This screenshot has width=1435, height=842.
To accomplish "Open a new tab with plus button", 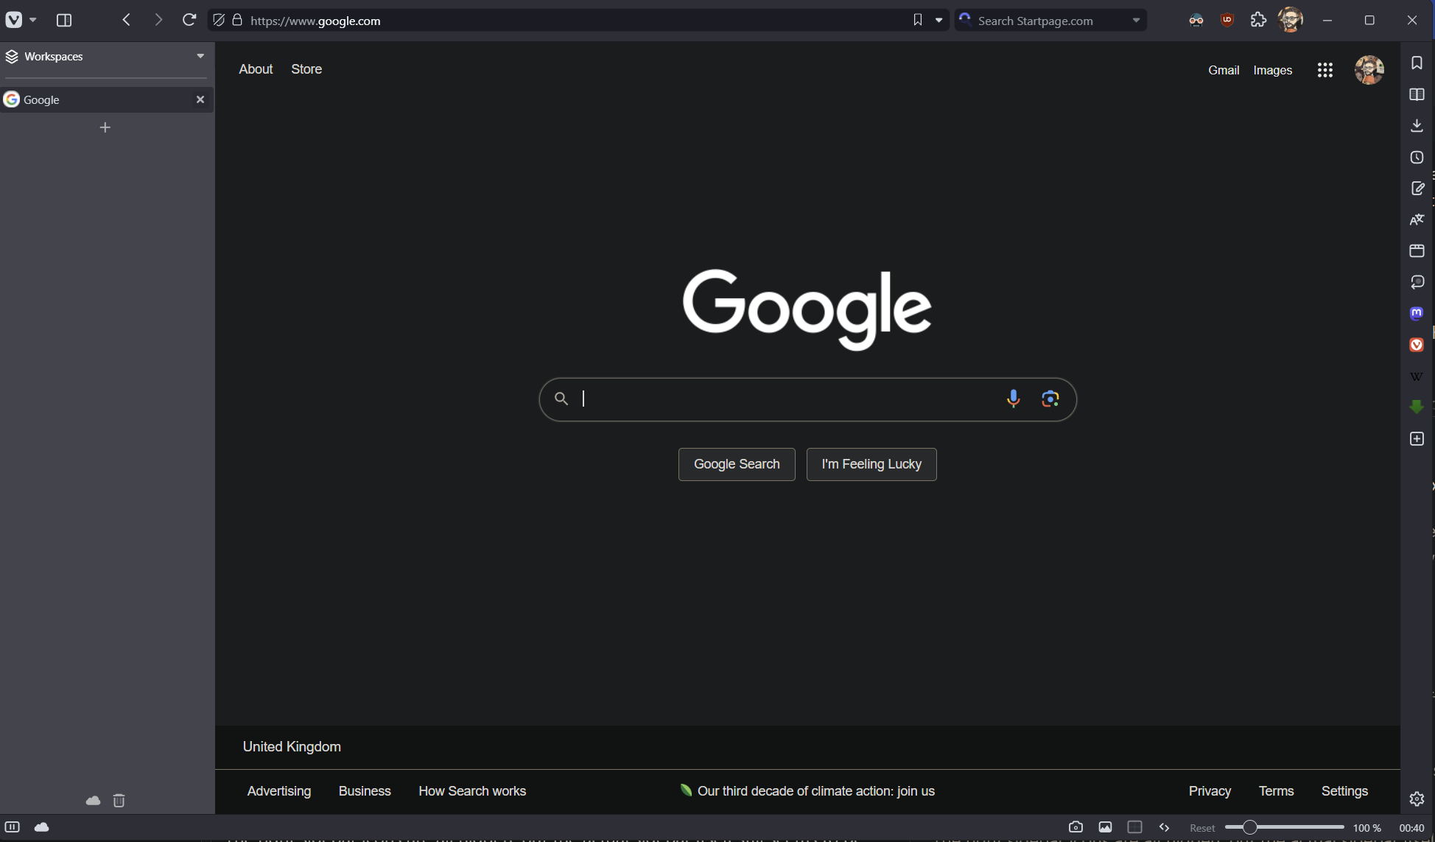I will pyautogui.click(x=105, y=127).
